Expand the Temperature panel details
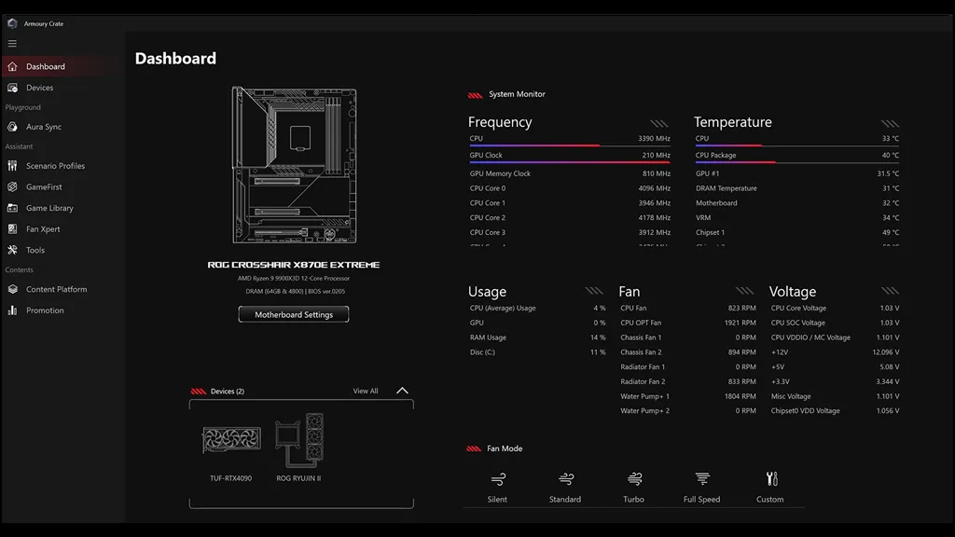The width and height of the screenshot is (955, 537). coord(889,123)
